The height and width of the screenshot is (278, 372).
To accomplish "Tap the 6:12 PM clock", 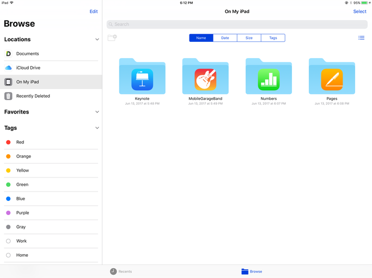I will coord(186,3).
